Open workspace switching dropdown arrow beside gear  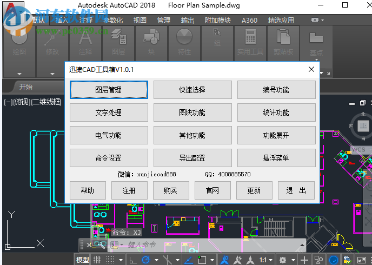293,260
